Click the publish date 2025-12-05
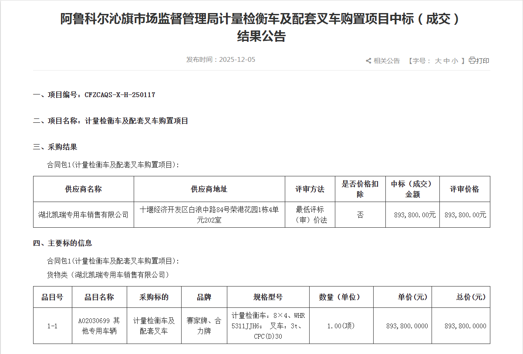The height and width of the screenshot is (354, 523). 237,60
